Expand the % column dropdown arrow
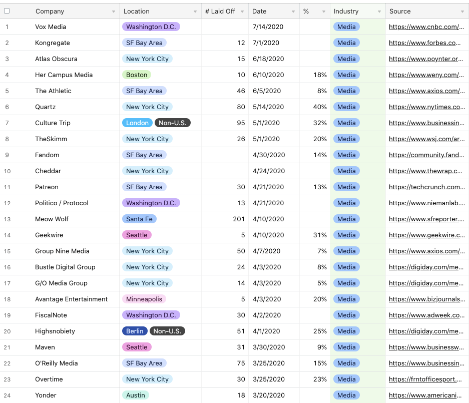The width and height of the screenshot is (469, 403). point(324,12)
